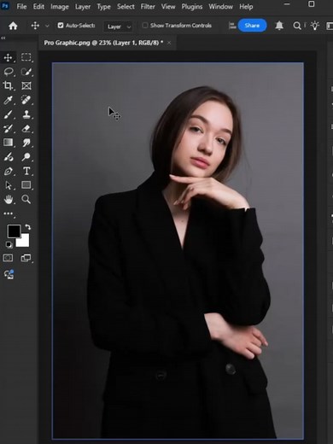Open the Edit Toolbar three-dots menu
The width and height of the screenshot is (333, 444).
tap(9, 213)
